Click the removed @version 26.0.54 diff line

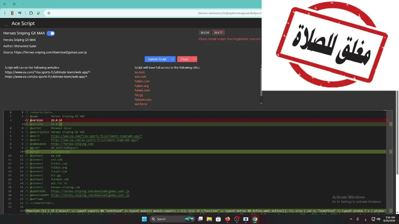coord(206,120)
